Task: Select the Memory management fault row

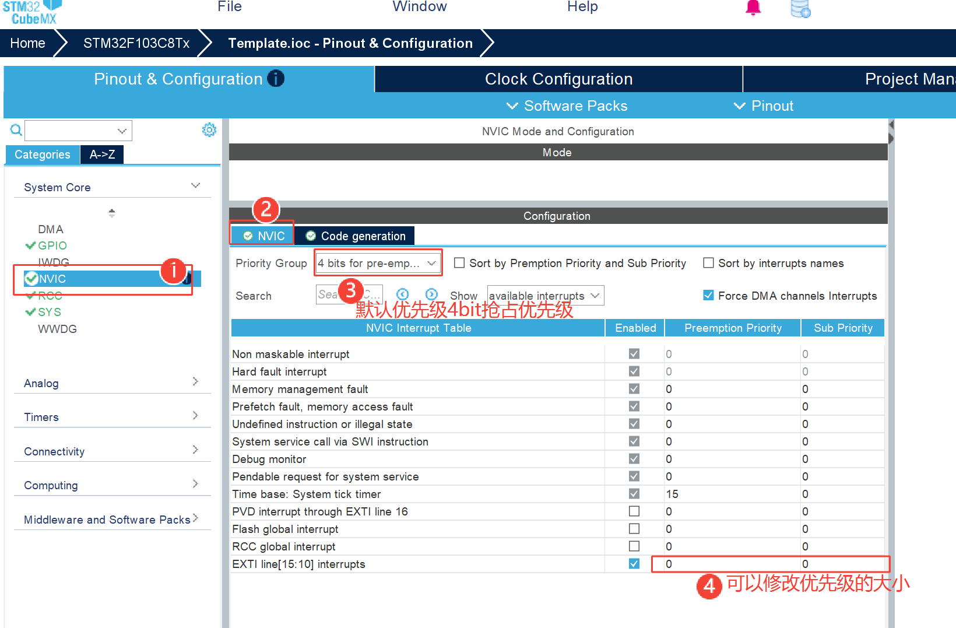Action: (x=558, y=389)
